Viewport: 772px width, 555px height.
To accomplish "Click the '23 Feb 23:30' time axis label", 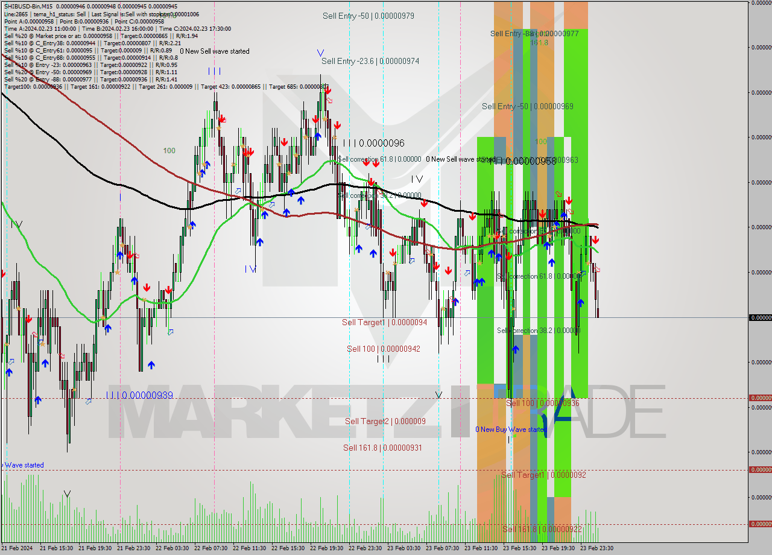I will (597, 548).
